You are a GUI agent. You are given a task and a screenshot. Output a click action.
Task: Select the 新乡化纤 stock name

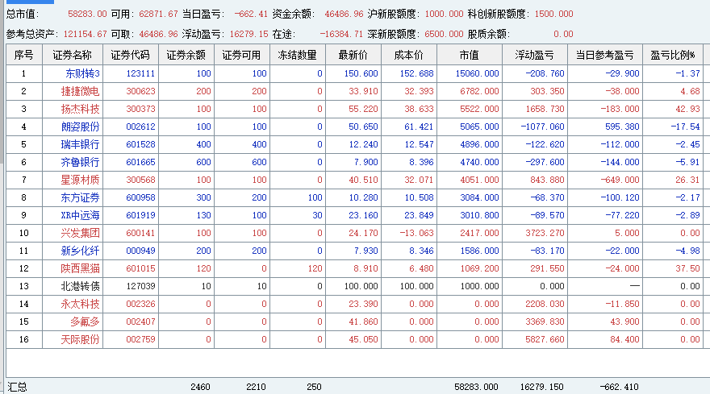point(80,251)
